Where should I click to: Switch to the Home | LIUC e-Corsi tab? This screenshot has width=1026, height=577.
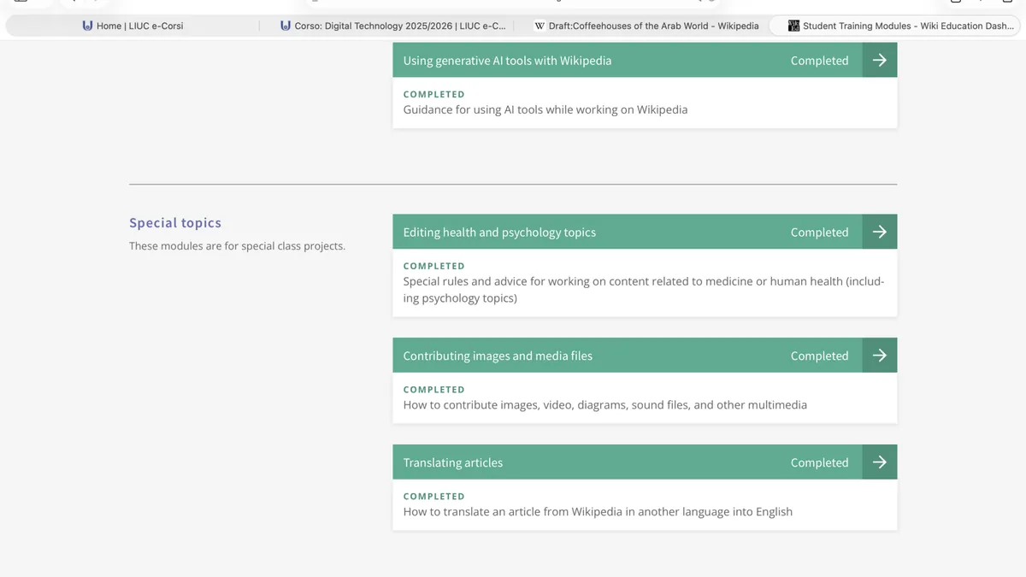133,26
